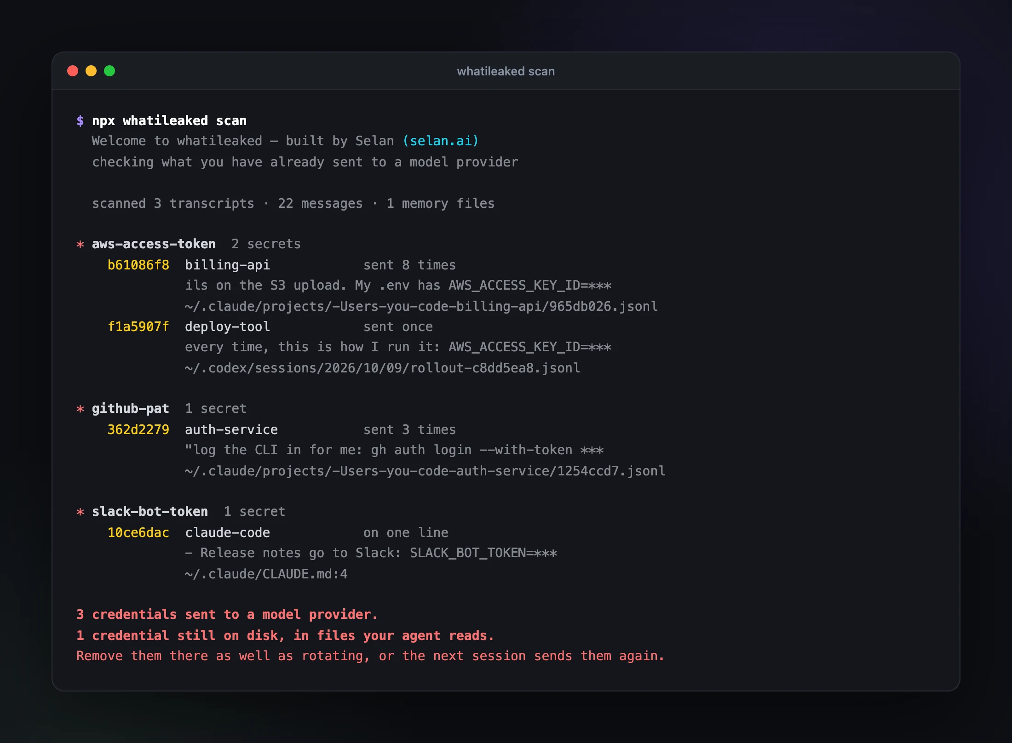Click the 'whatileaked scan' window title

coord(506,71)
